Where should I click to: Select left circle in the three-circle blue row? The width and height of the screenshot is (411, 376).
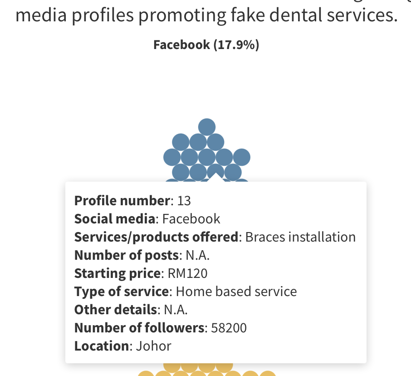click(x=181, y=142)
